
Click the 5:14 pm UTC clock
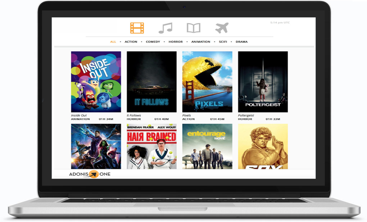tap(280, 23)
